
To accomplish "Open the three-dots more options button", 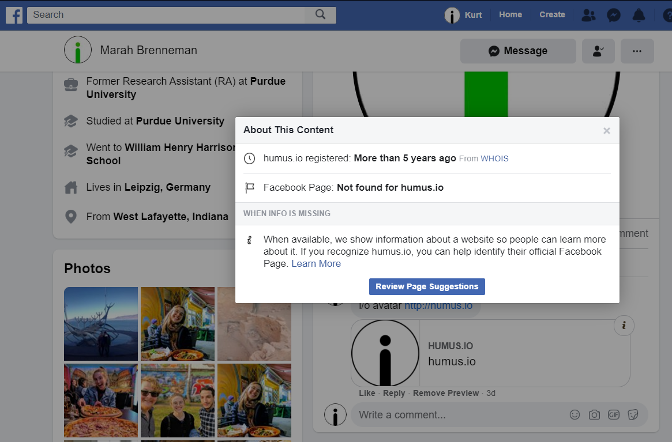I will click(x=637, y=51).
